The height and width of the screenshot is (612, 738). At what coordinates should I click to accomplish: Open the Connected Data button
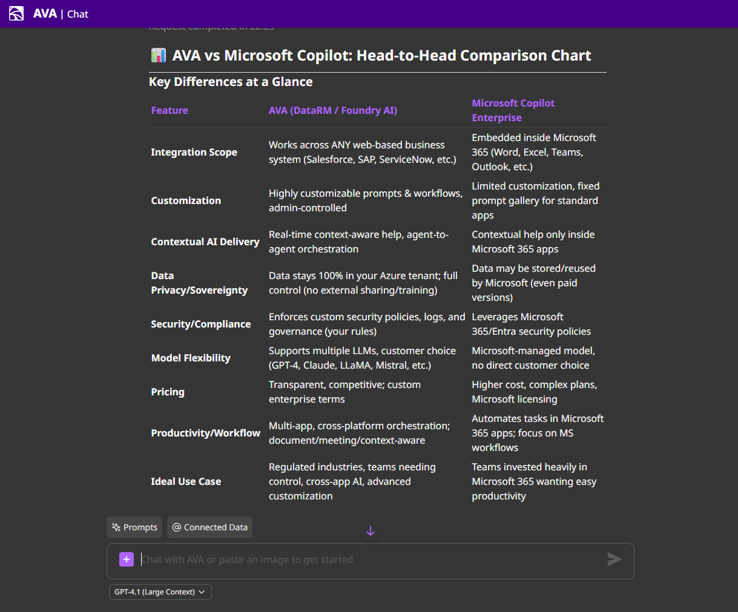[x=209, y=527]
